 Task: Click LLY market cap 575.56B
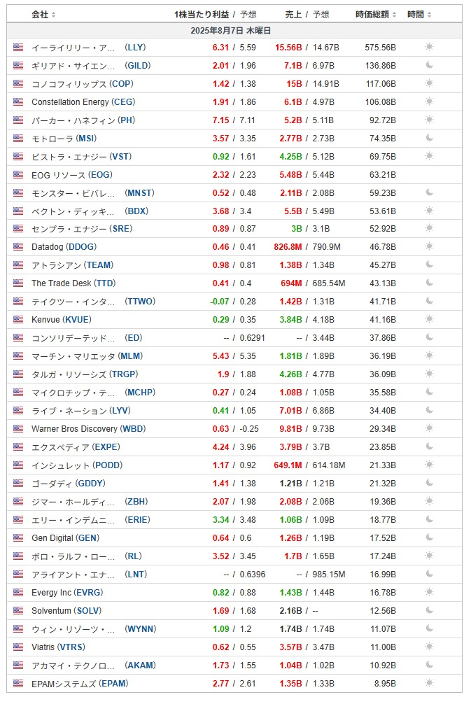point(380,48)
